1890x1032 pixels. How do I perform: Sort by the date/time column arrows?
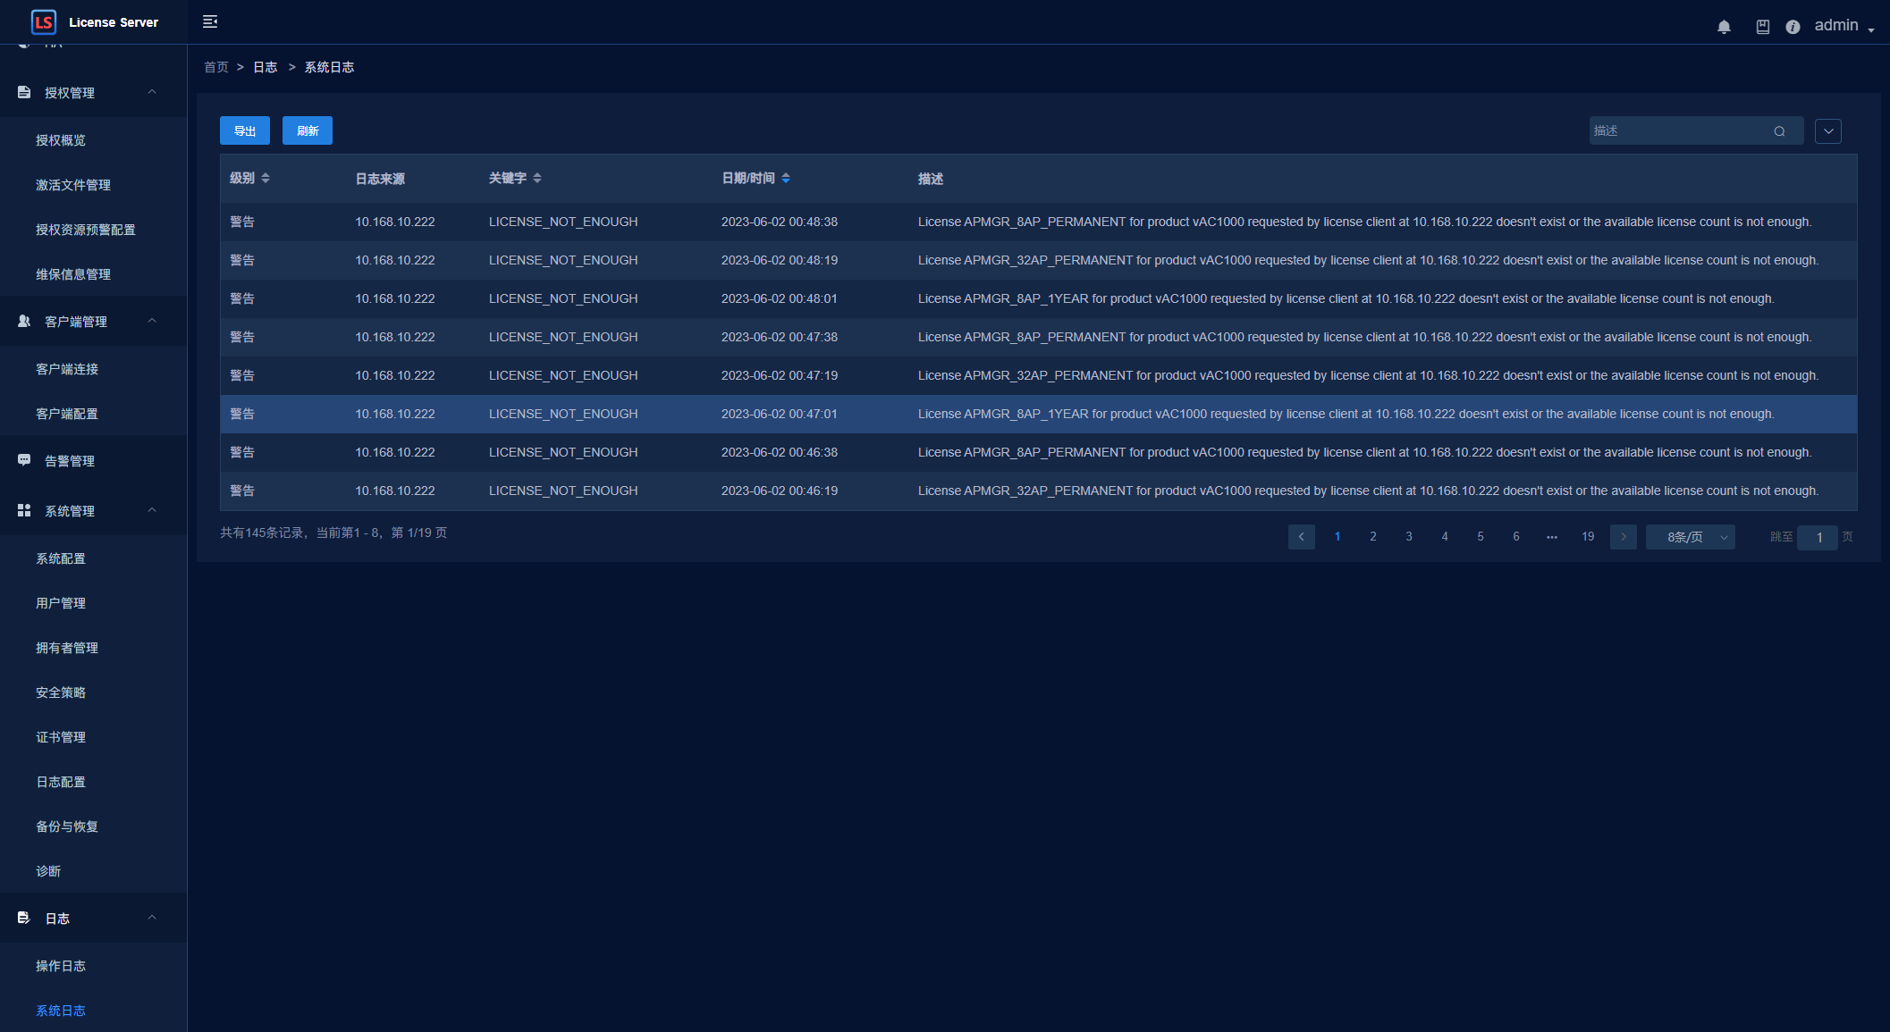[x=786, y=179]
